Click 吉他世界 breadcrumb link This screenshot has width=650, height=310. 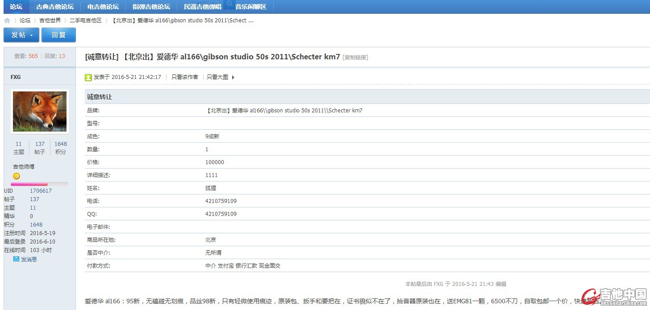50,21
